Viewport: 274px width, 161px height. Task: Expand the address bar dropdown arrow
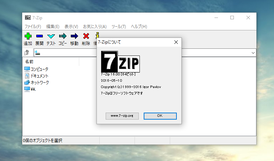coord(253,53)
